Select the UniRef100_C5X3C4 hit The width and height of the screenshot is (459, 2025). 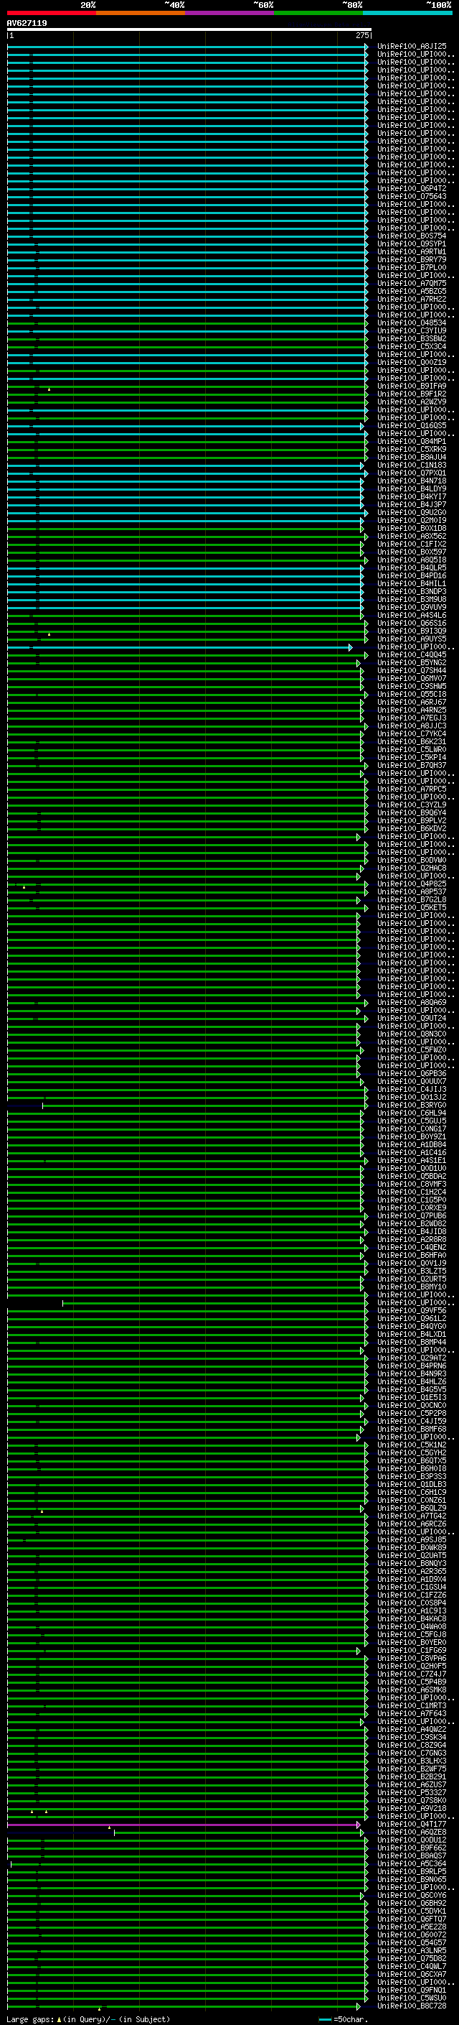tap(412, 347)
